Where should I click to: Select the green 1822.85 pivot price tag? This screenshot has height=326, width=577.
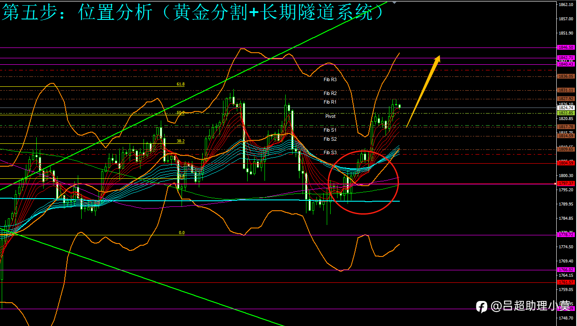(566, 113)
